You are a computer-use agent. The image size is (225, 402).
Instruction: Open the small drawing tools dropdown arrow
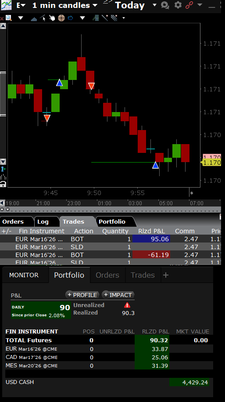pyautogui.click(x=124, y=18)
